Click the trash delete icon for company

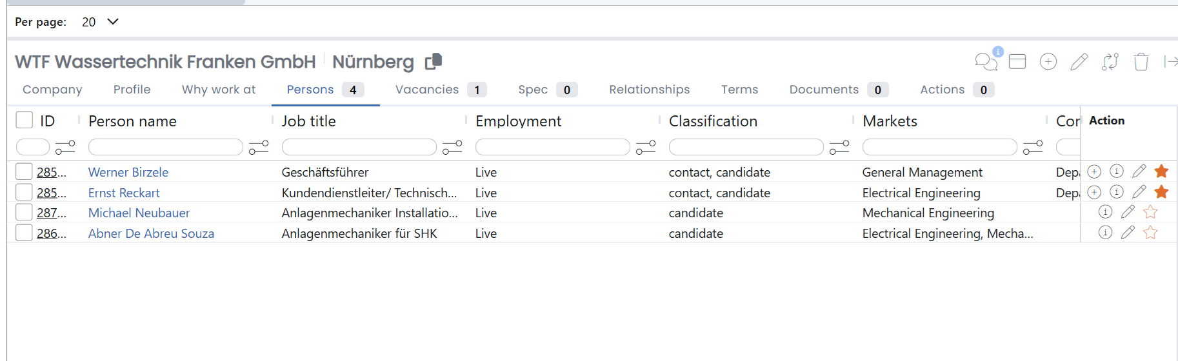(x=1141, y=61)
